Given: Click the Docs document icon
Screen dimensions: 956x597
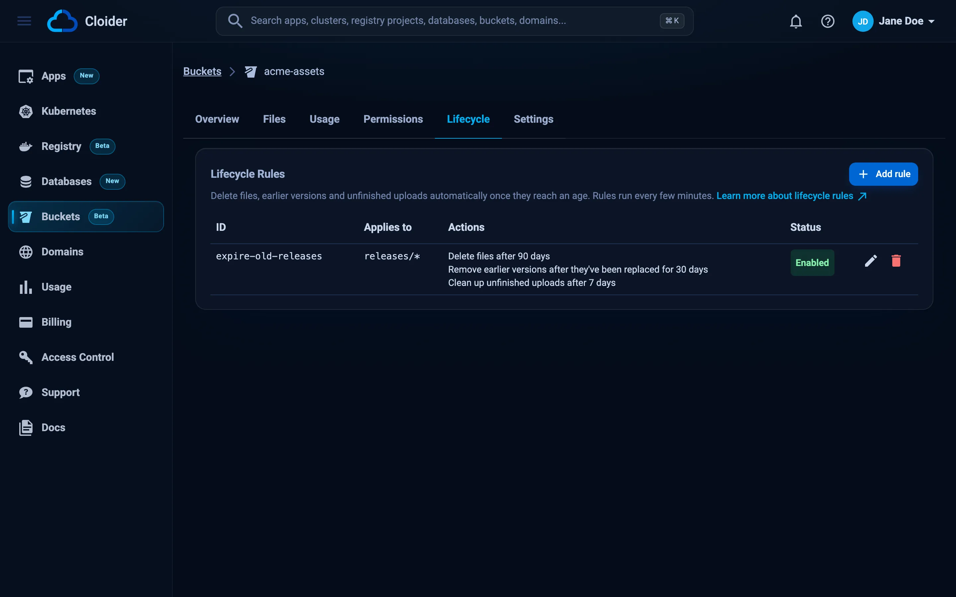Looking at the screenshot, I should [26, 428].
